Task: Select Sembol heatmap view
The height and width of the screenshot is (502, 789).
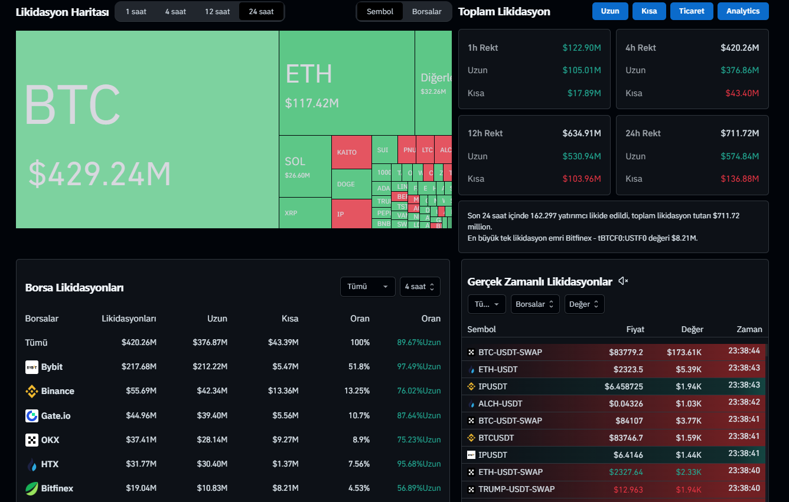Action: click(380, 11)
